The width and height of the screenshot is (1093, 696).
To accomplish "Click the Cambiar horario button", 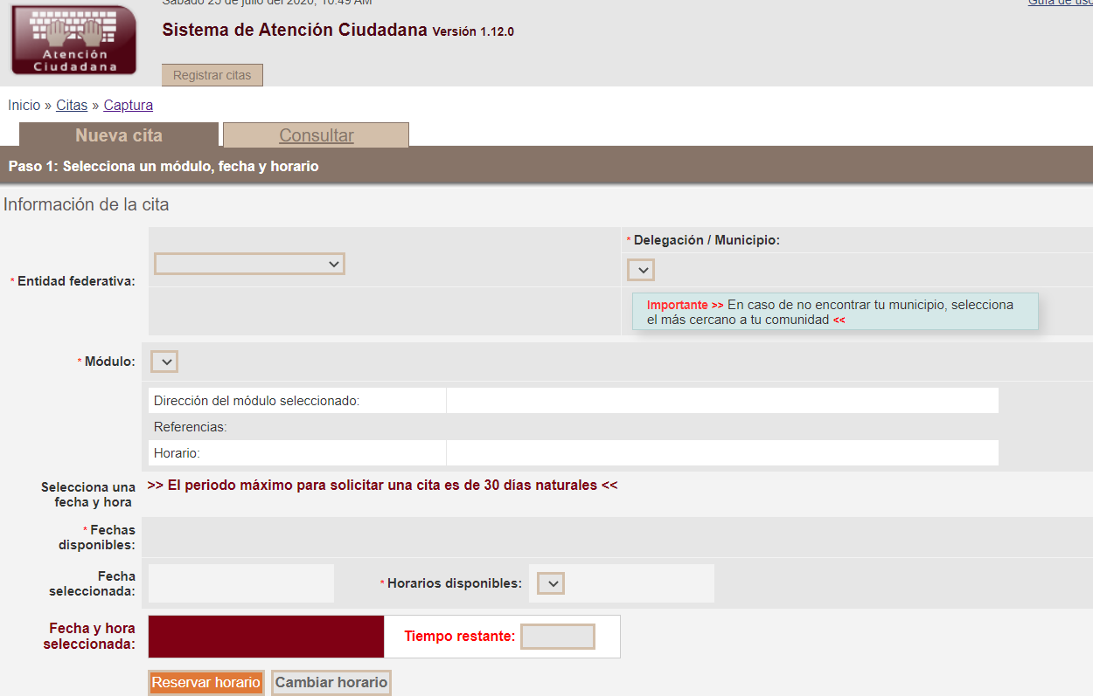I will click(331, 683).
